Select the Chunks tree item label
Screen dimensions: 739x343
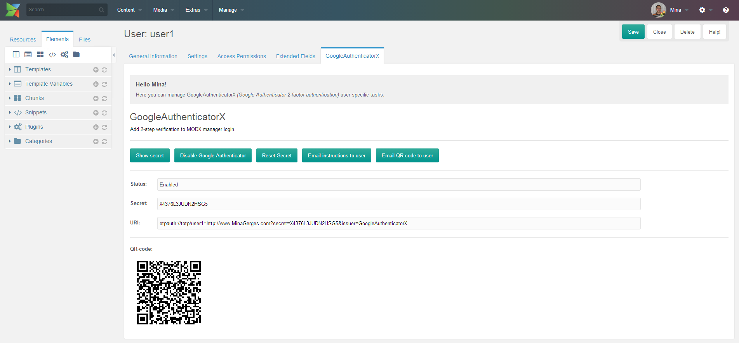pyautogui.click(x=35, y=98)
